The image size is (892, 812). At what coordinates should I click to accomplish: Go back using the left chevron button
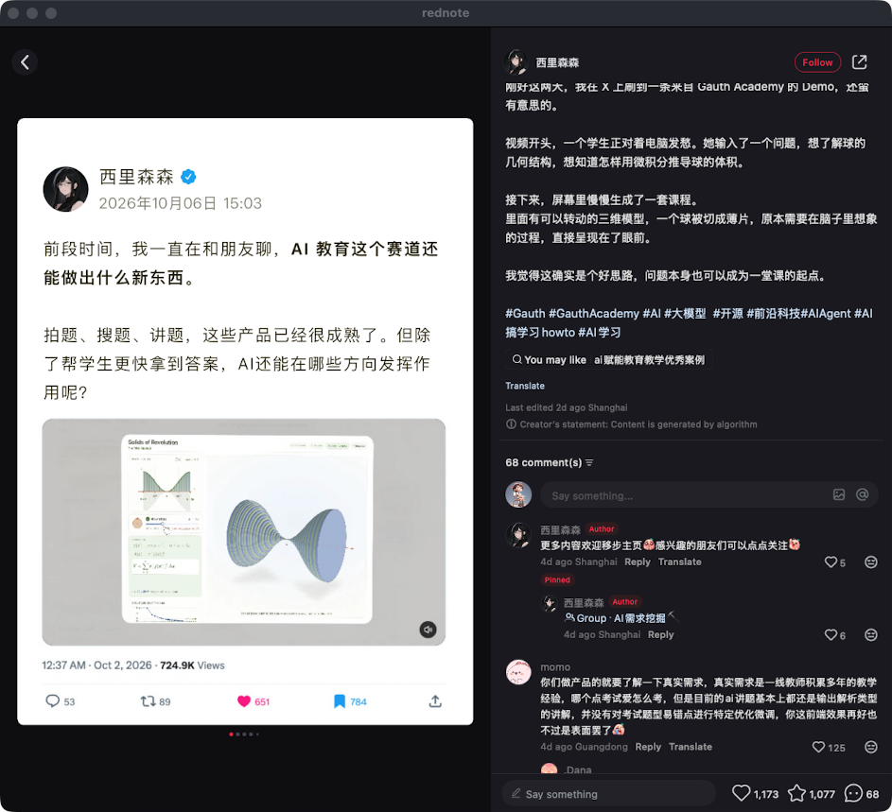point(25,62)
